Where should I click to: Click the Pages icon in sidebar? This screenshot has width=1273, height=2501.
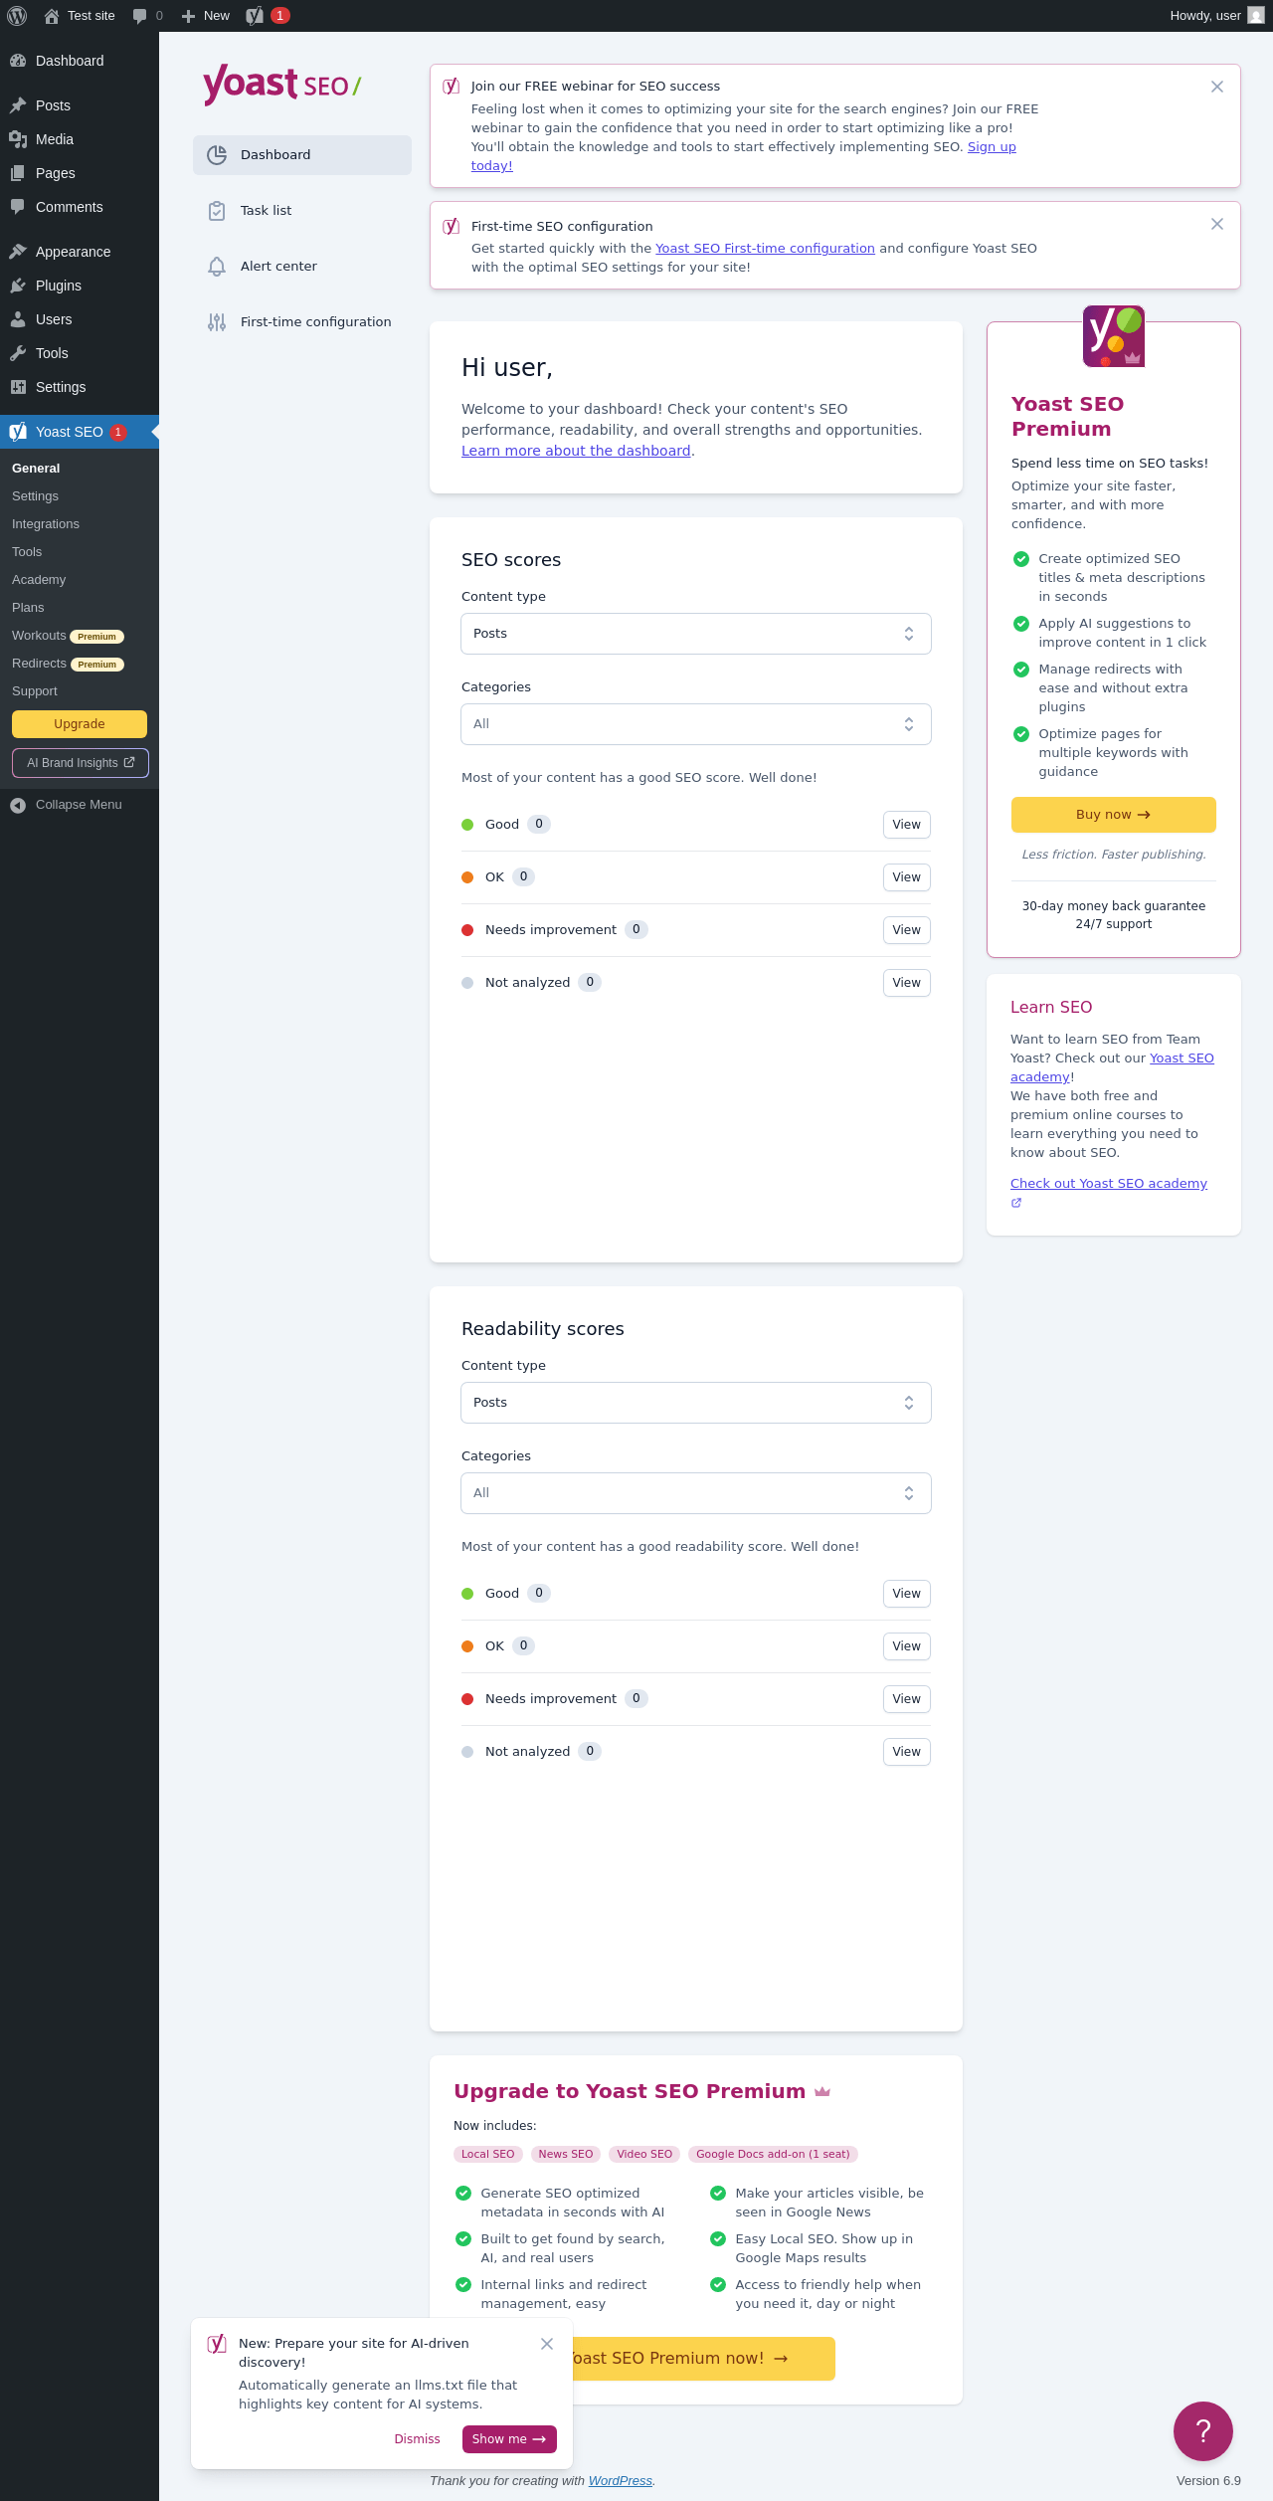click(18, 173)
